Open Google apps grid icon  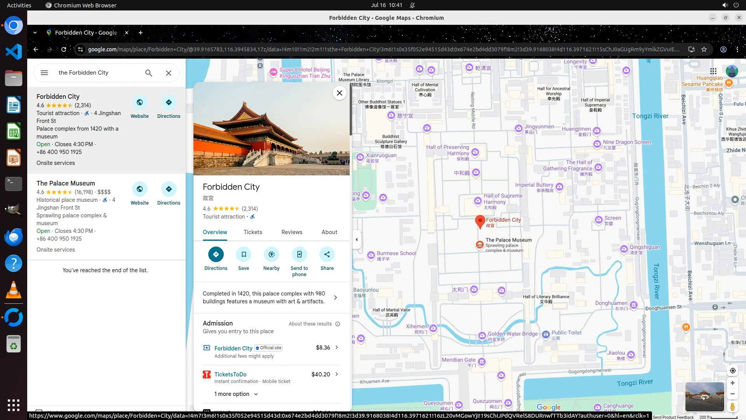[713, 71]
